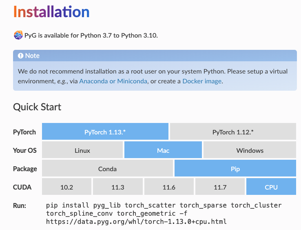
Task: Click the Note exclamation icon
Action: click(x=20, y=56)
